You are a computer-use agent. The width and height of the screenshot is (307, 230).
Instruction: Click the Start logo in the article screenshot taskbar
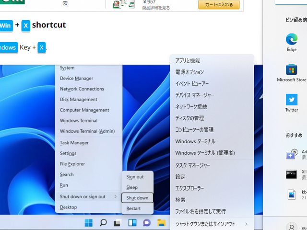point(88,222)
